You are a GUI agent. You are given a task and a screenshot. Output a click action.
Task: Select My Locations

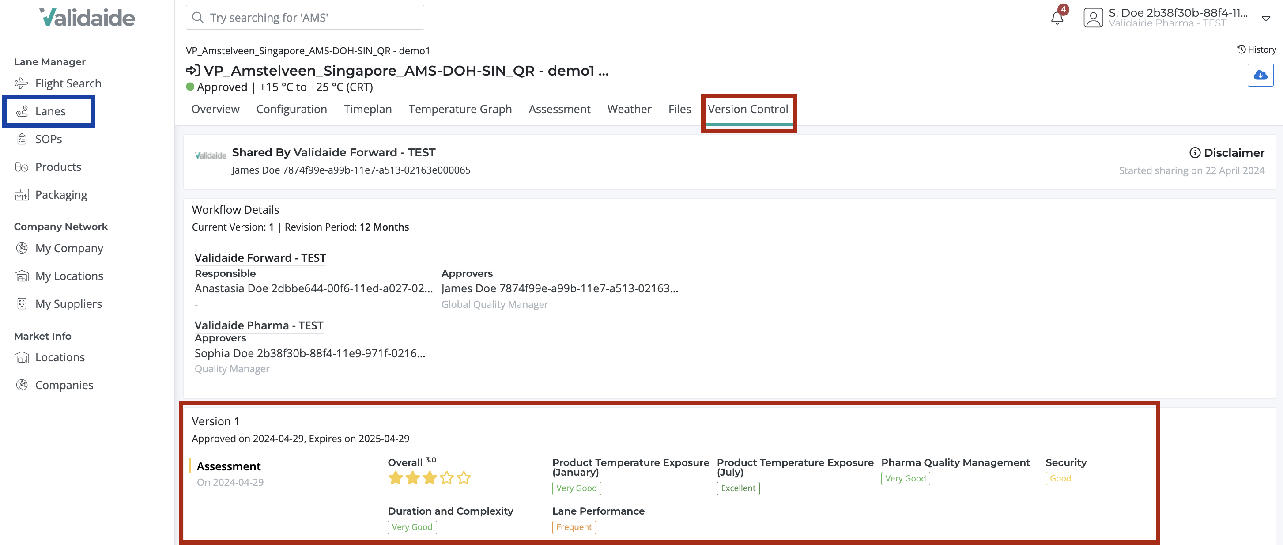[x=69, y=276]
